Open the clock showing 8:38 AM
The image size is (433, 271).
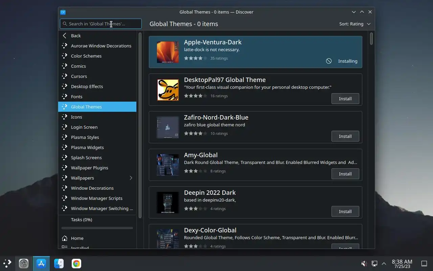click(x=402, y=264)
